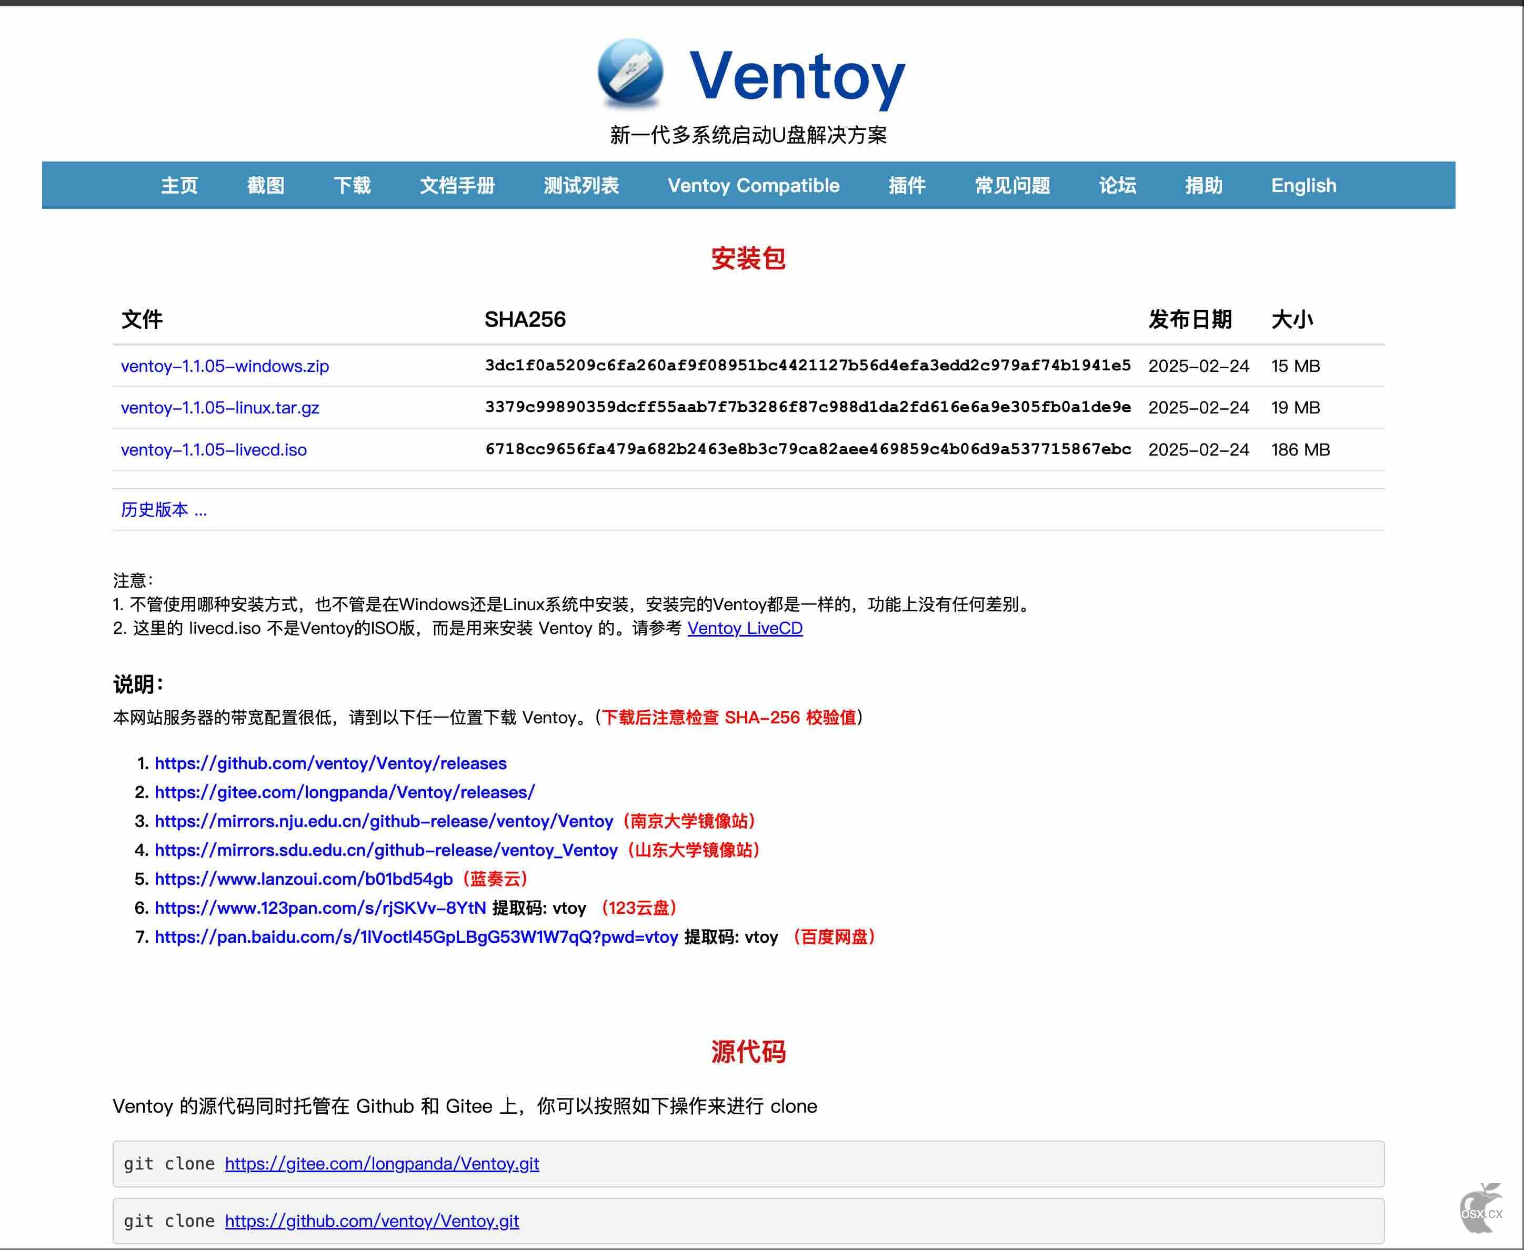Go to the 下载 nav item
1524x1250 pixels.
(x=352, y=185)
